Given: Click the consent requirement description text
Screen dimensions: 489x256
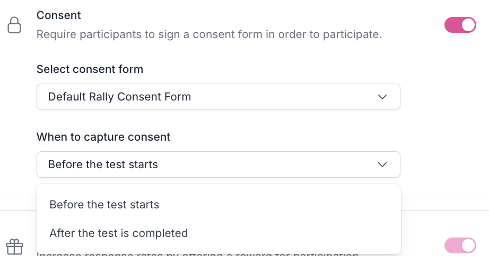Looking at the screenshot, I should point(209,35).
